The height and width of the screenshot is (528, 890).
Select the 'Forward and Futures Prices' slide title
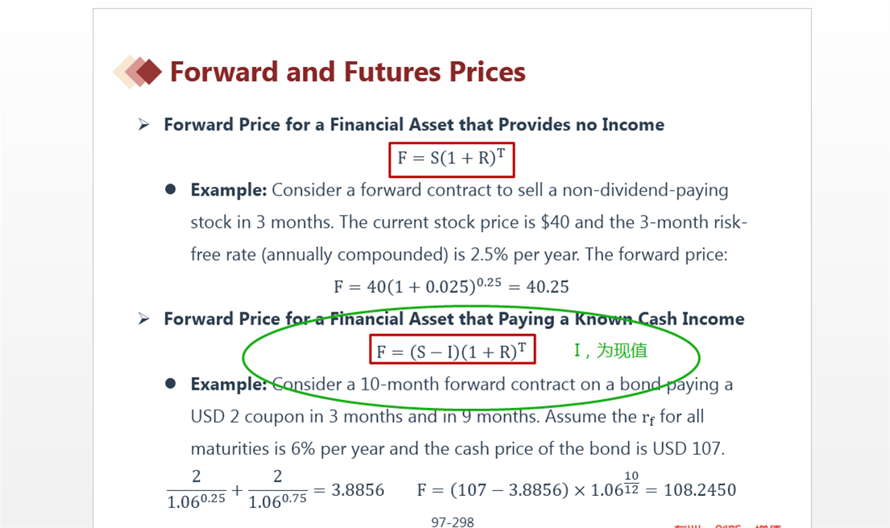[x=347, y=72]
